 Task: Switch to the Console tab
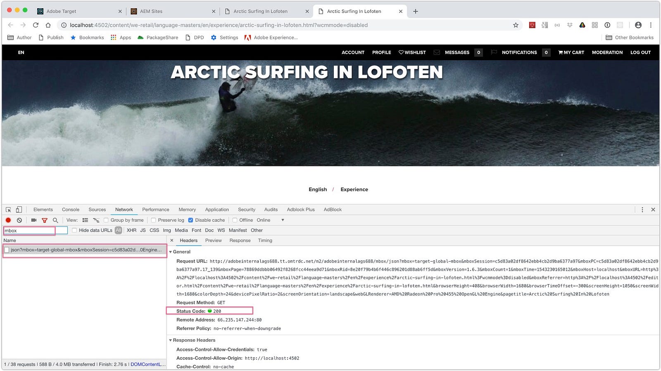pos(71,210)
